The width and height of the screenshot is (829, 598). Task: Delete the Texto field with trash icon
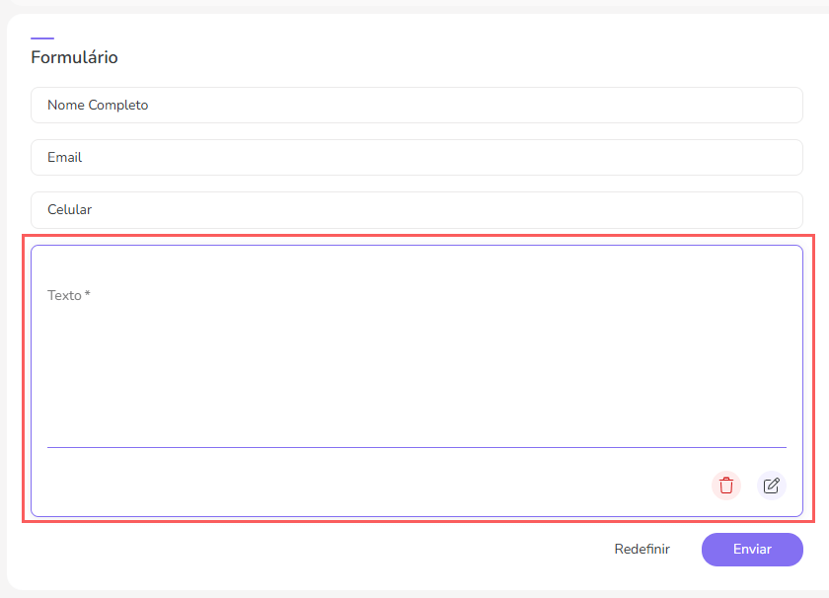[x=726, y=486]
